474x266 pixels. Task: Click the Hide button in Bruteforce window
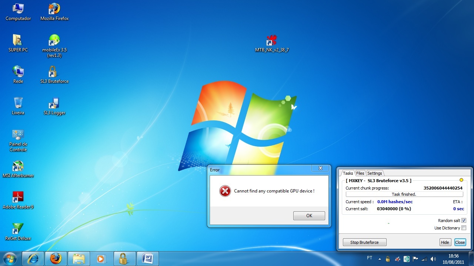[445, 242]
